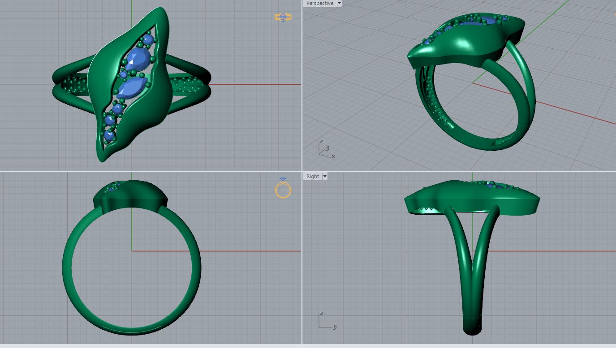616x348 pixels.
Task: Open the Perspective viewport dropdown arrow
Action: coord(339,3)
